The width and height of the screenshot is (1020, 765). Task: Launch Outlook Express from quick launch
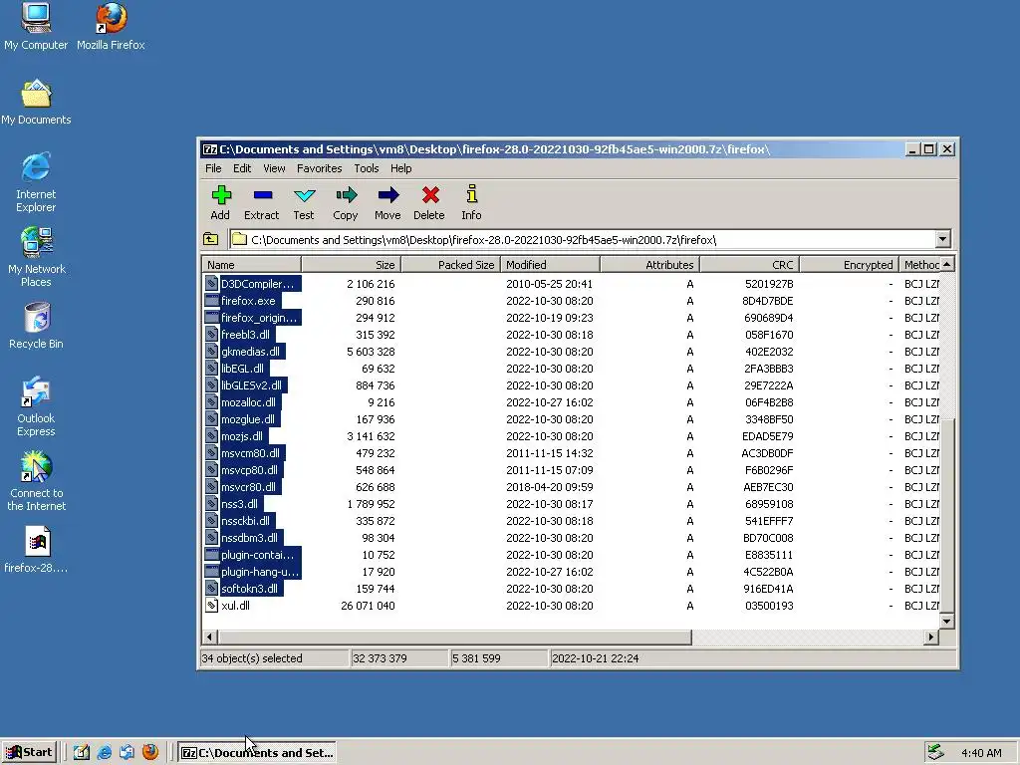tap(127, 752)
